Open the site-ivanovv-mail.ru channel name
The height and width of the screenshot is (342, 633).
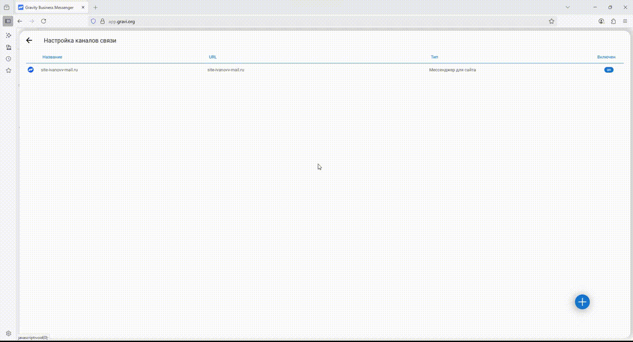[x=59, y=70]
